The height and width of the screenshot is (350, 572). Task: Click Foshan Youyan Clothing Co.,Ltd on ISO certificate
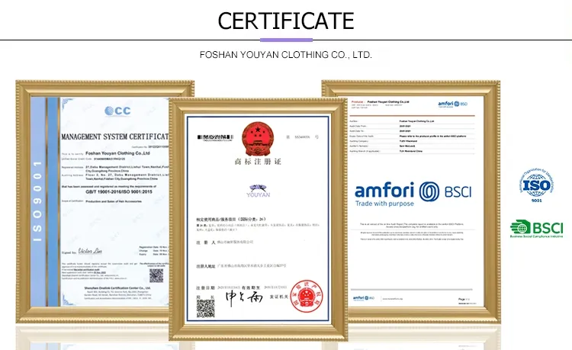click(117, 153)
